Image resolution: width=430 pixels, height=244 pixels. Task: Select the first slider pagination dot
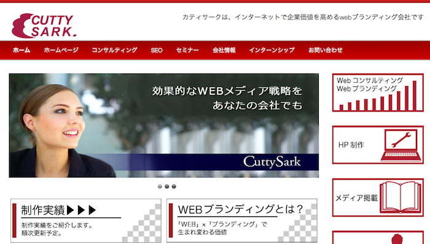click(160, 186)
